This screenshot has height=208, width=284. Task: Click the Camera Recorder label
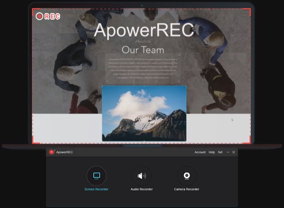(186, 189)
